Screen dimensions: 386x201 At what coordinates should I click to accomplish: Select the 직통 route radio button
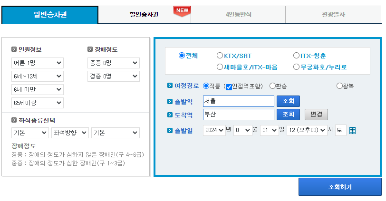point(206,86)
